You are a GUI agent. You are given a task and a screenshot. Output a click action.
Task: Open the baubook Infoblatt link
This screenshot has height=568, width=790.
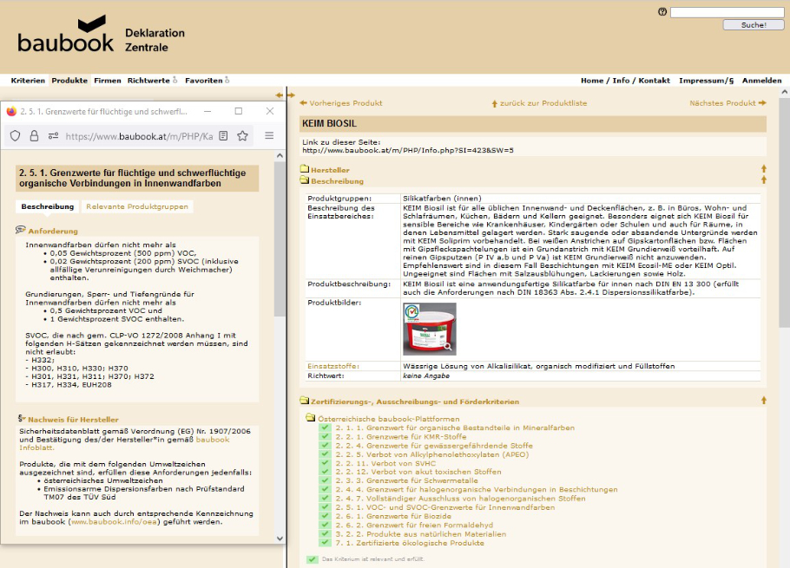tap(124, 443)
